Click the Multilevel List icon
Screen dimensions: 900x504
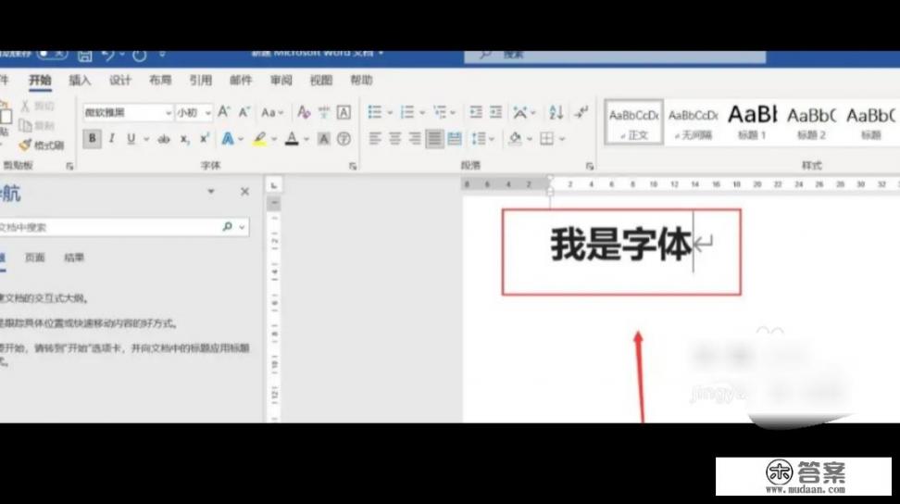(440, 112)
